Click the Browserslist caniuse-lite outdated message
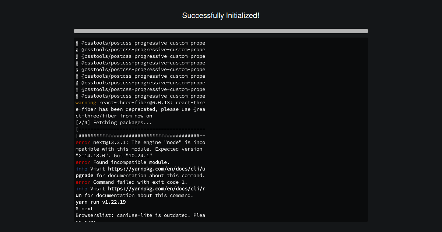Screen dimensions: 442x232 click(140, 215)
